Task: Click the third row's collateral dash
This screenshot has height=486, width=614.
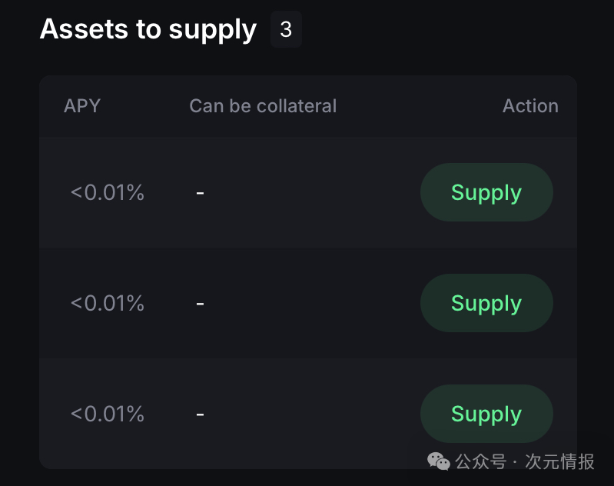Action: [x=200, y=414]
